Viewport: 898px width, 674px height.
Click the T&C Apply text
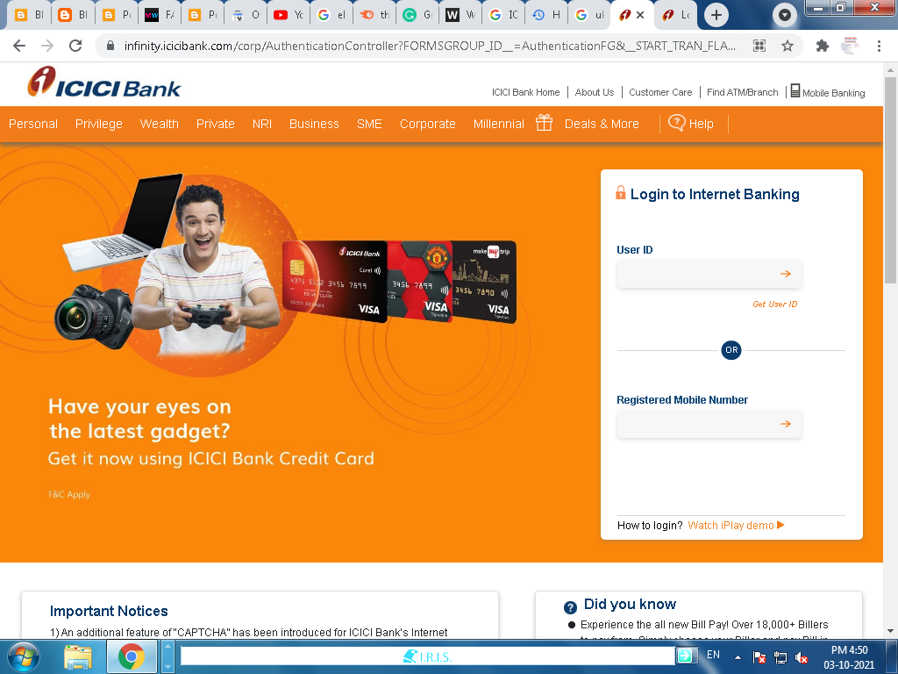pos(68,495)
